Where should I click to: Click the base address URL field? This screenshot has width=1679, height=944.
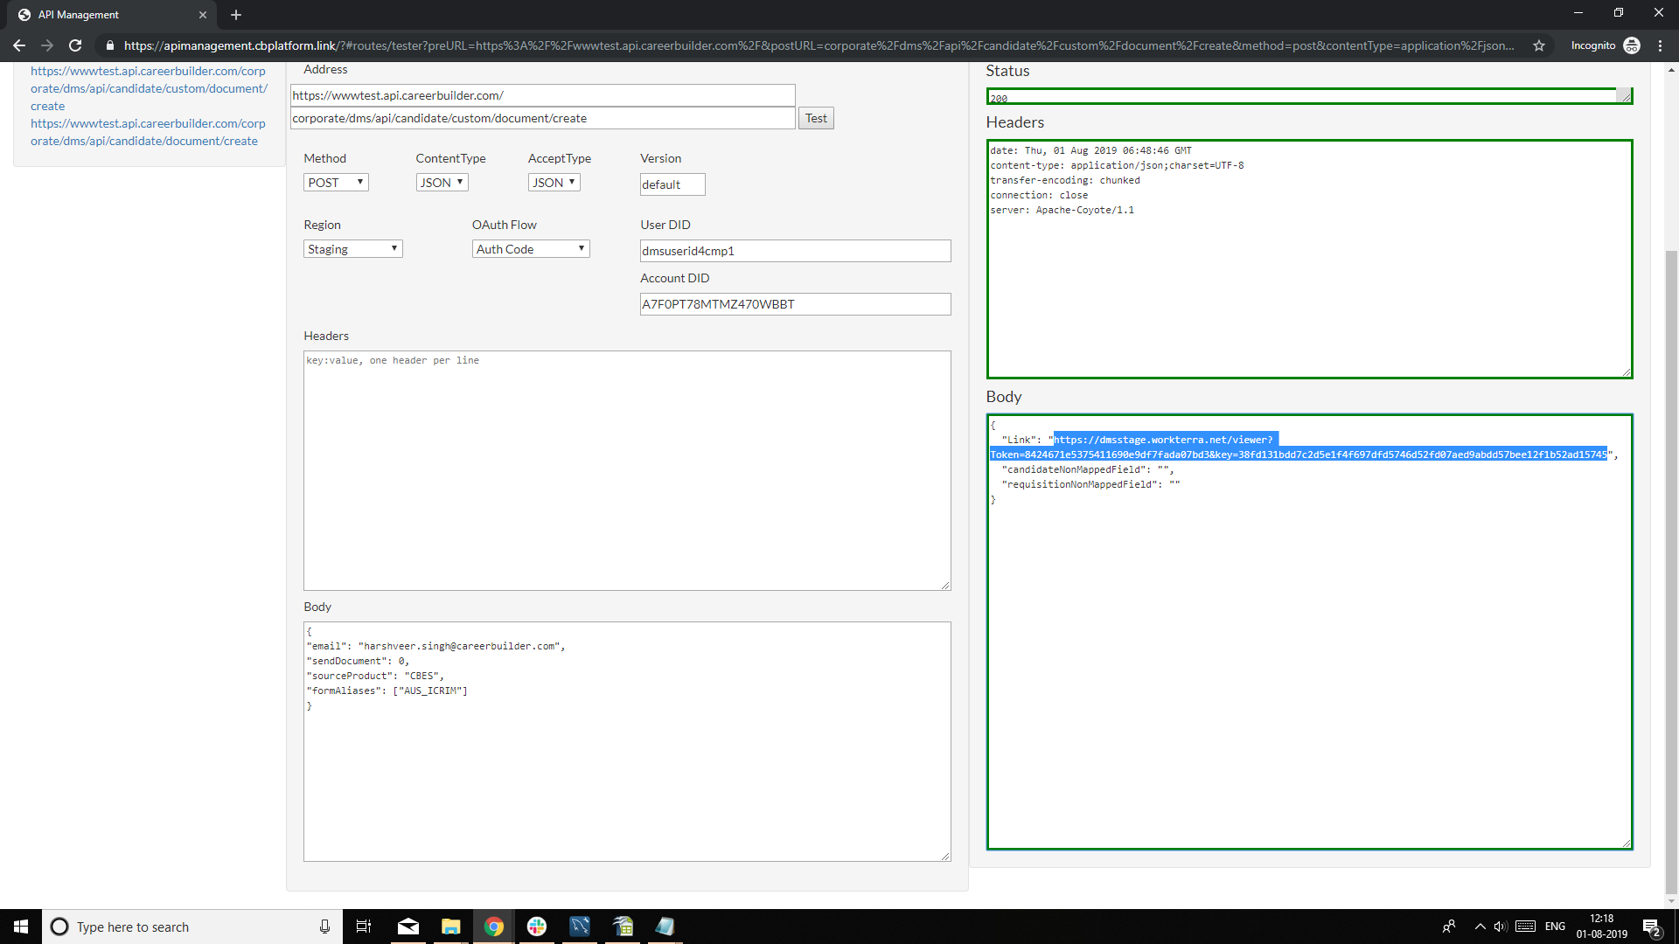tap(542, 95)
